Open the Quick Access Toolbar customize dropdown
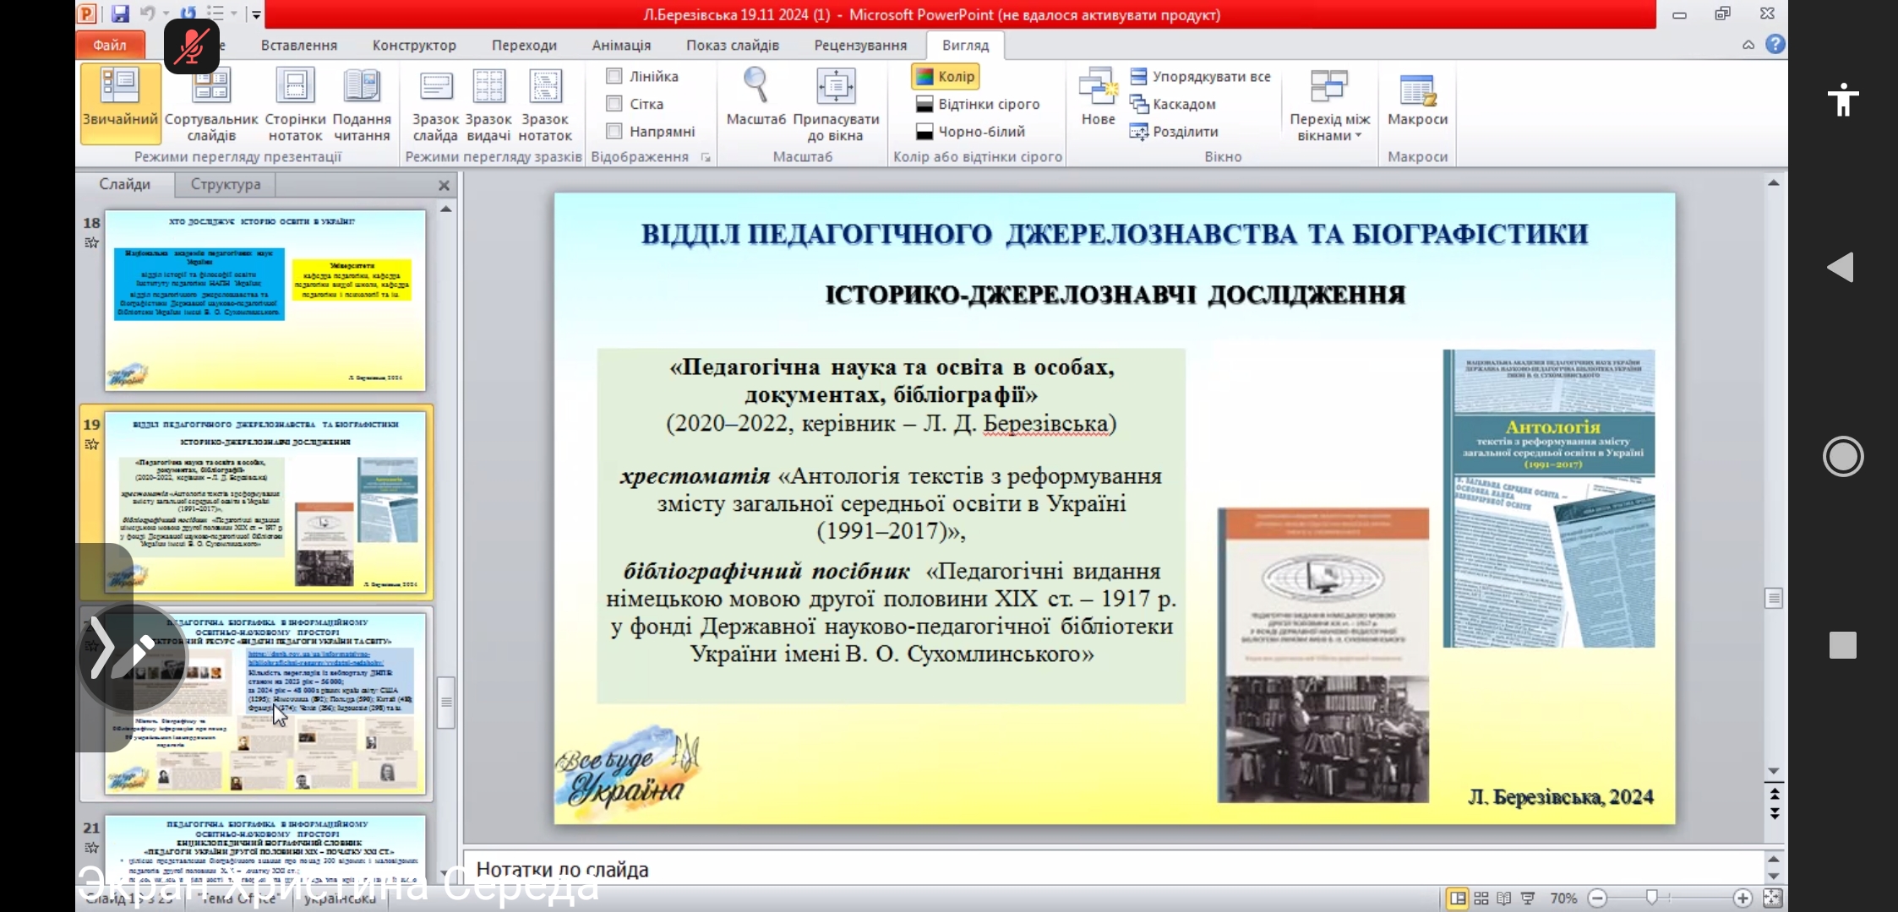This screenshot has height=912, width=1898. (256, 14)
